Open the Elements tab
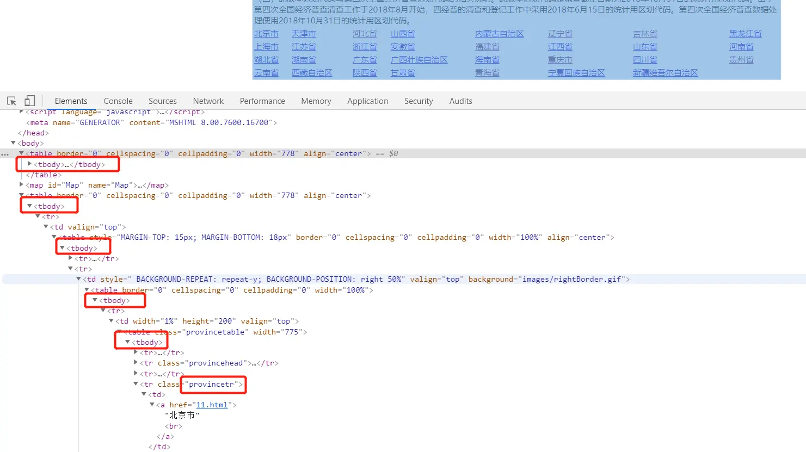Image resolution: width=806 pixels, height=452 pixels. (71, 101)
